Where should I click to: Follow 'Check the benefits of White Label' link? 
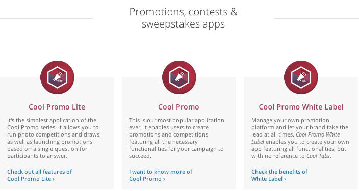click(x=279, y=175)
